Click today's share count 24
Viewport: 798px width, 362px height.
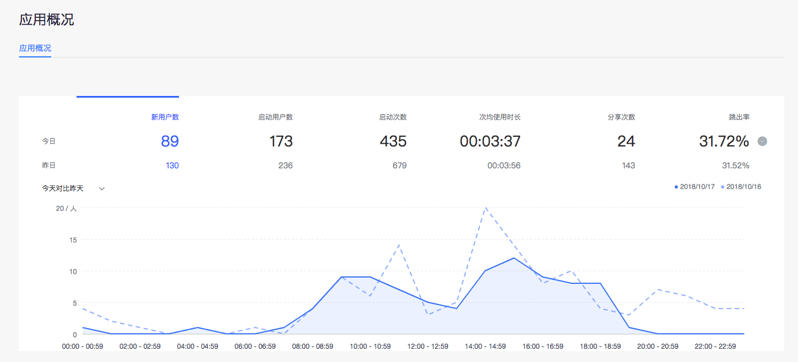[626, 141]
